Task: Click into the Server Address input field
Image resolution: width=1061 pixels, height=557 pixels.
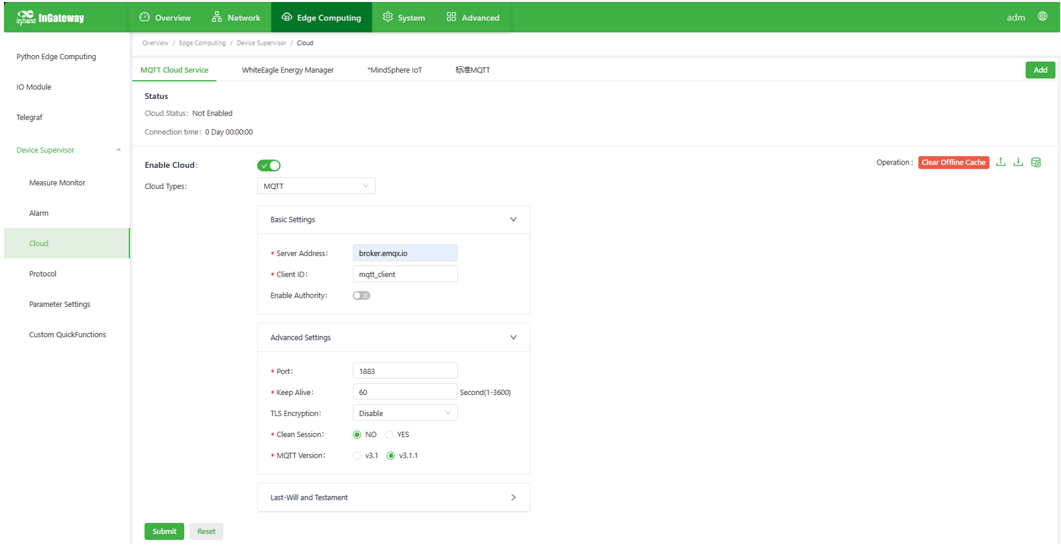Action: (x=405, y=253)
